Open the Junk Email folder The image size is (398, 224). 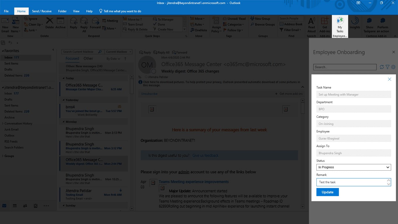(11, 129)
